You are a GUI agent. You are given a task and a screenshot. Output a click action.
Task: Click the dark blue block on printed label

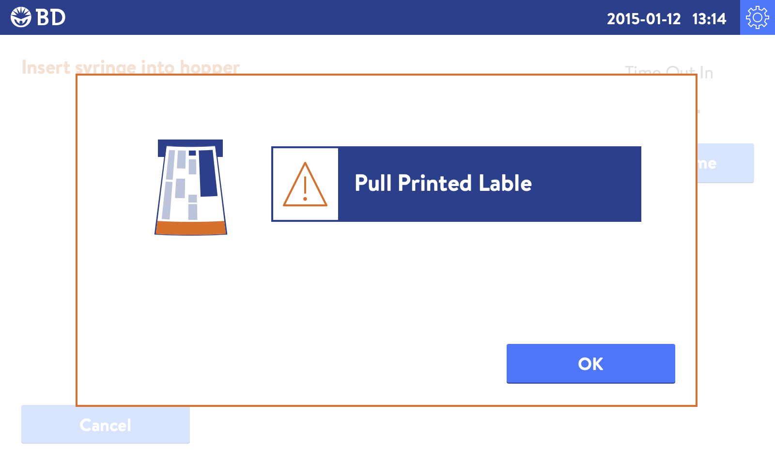coord(208,173)
